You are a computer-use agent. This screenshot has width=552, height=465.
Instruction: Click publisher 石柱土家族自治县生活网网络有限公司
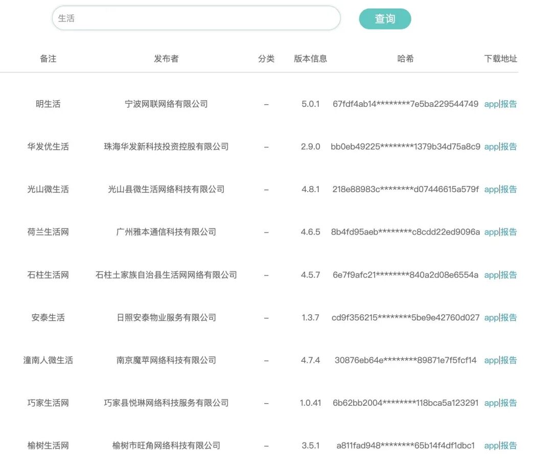(x=166, y=275)
